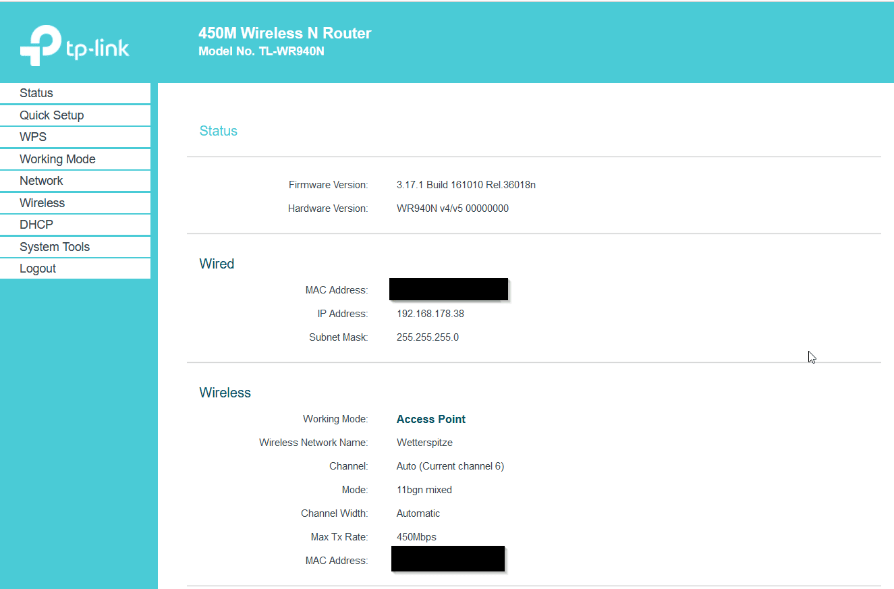894x589 pixels.
Task: Open the DHCP menu
Action: 75,225
